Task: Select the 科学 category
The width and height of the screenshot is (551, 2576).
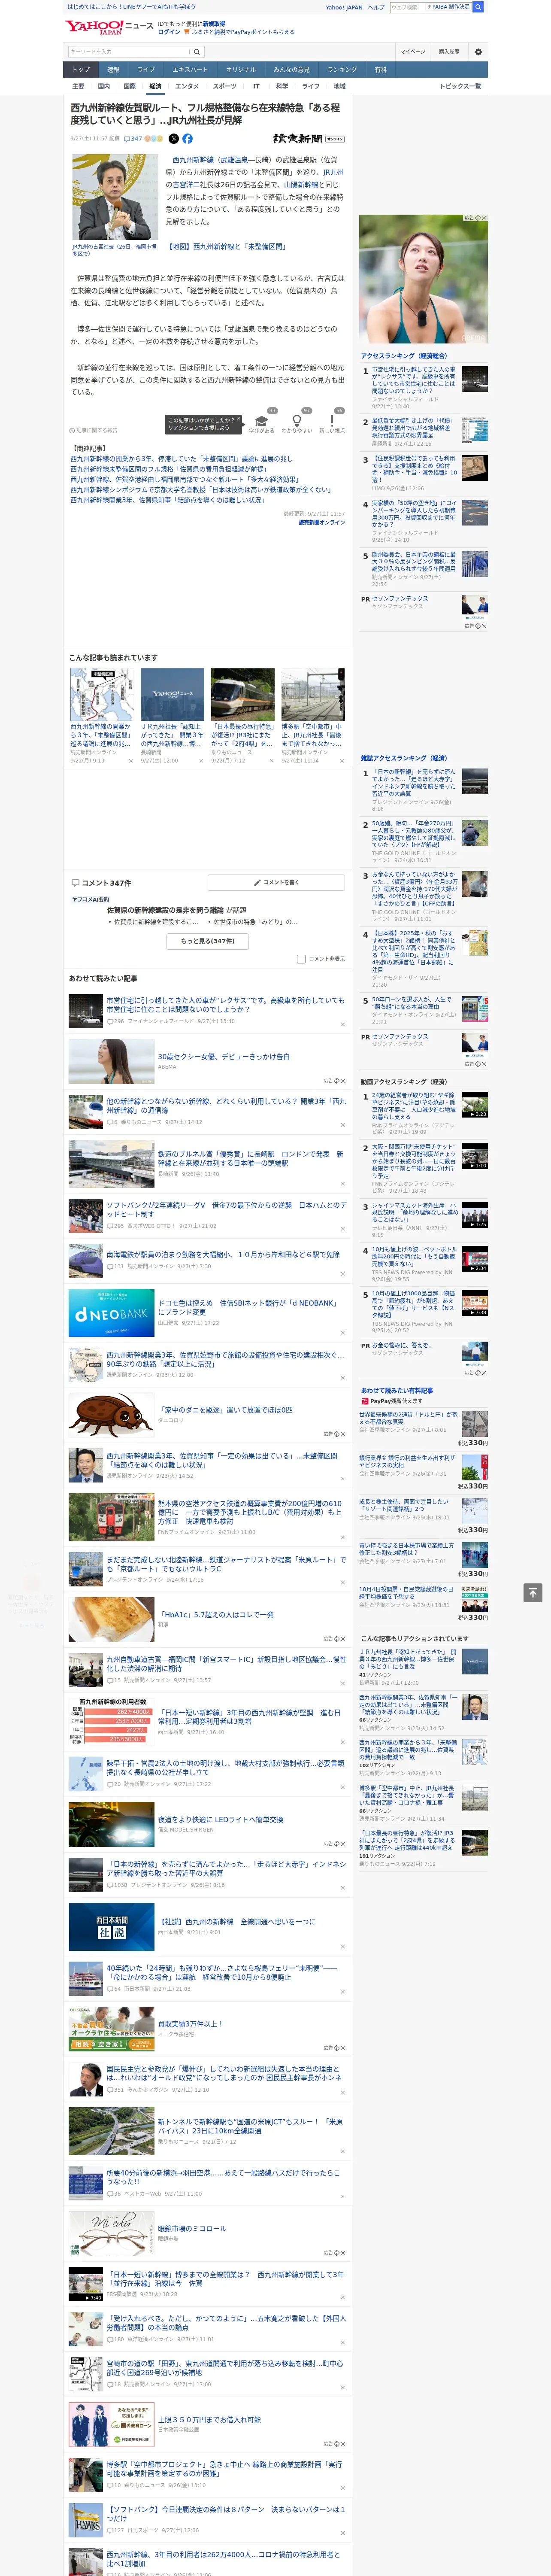Action: [282, 86]
